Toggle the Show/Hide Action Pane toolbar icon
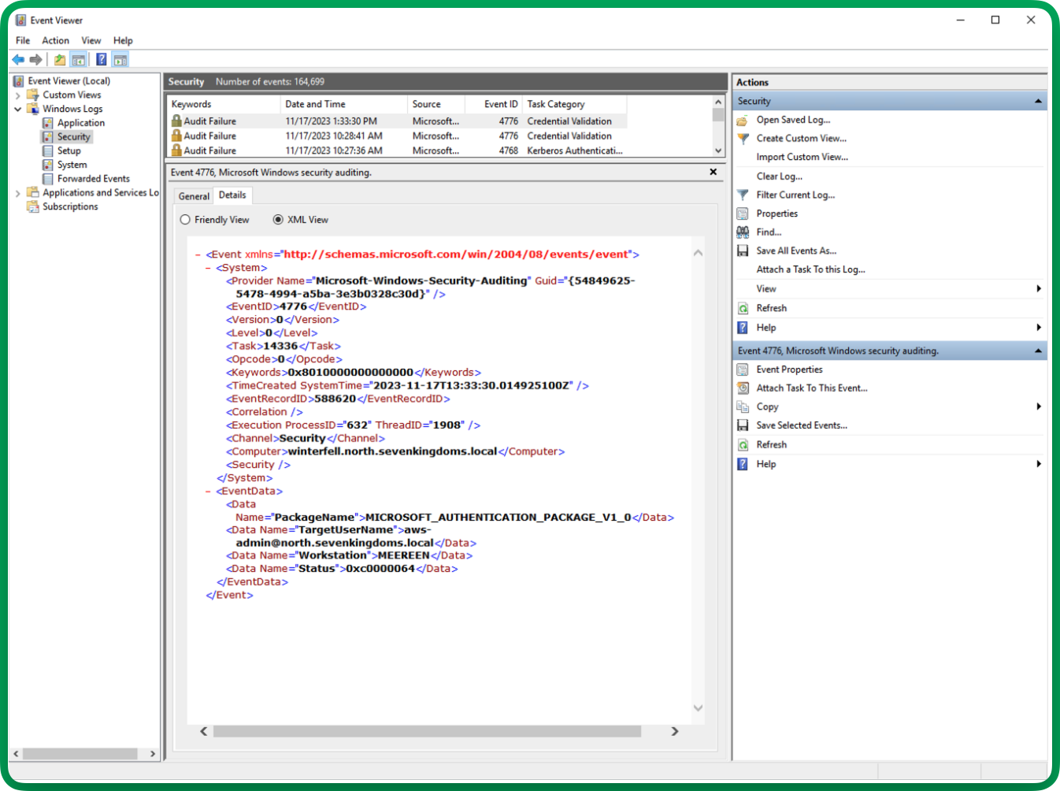This screenshot has height=791, width=1060. coord(120,60)
